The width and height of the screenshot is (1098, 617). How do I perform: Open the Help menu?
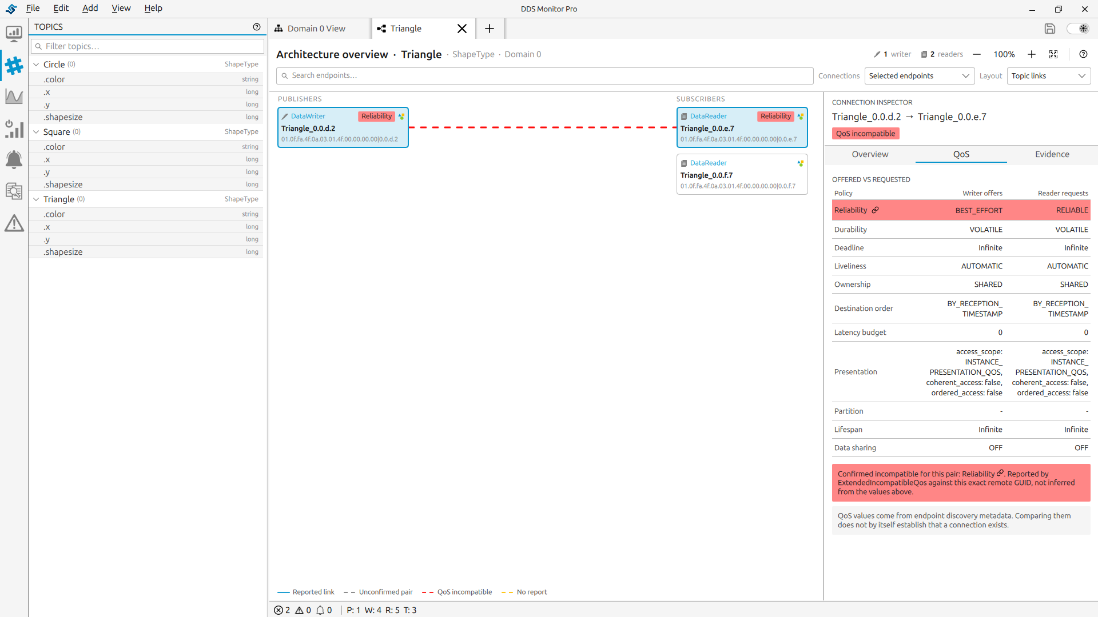pos(153,8)
